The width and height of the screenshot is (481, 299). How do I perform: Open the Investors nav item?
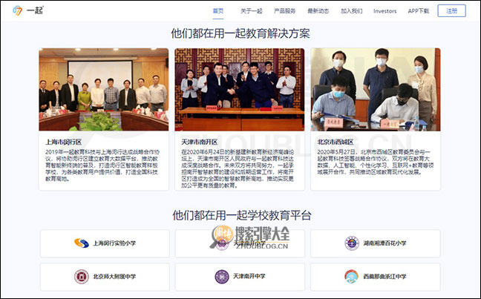tap(385, 11)
